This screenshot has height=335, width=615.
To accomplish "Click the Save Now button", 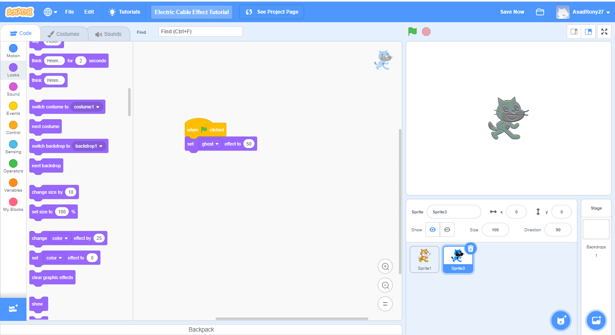I will [512, 12].
